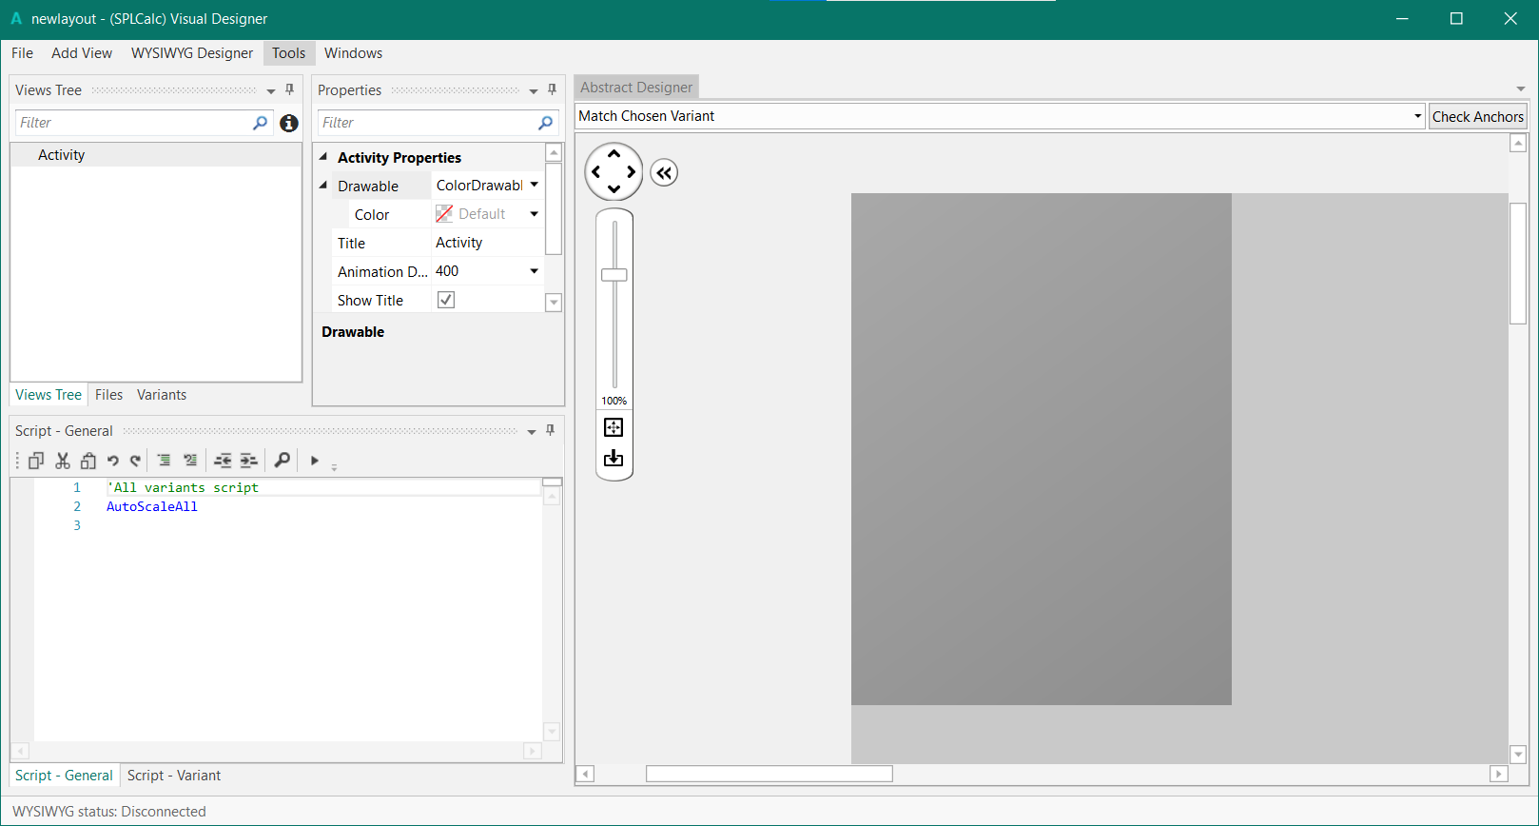Select the Activity node in Views Tree
Viewport: 1539px width, 826px height.
tap(61, 155)
